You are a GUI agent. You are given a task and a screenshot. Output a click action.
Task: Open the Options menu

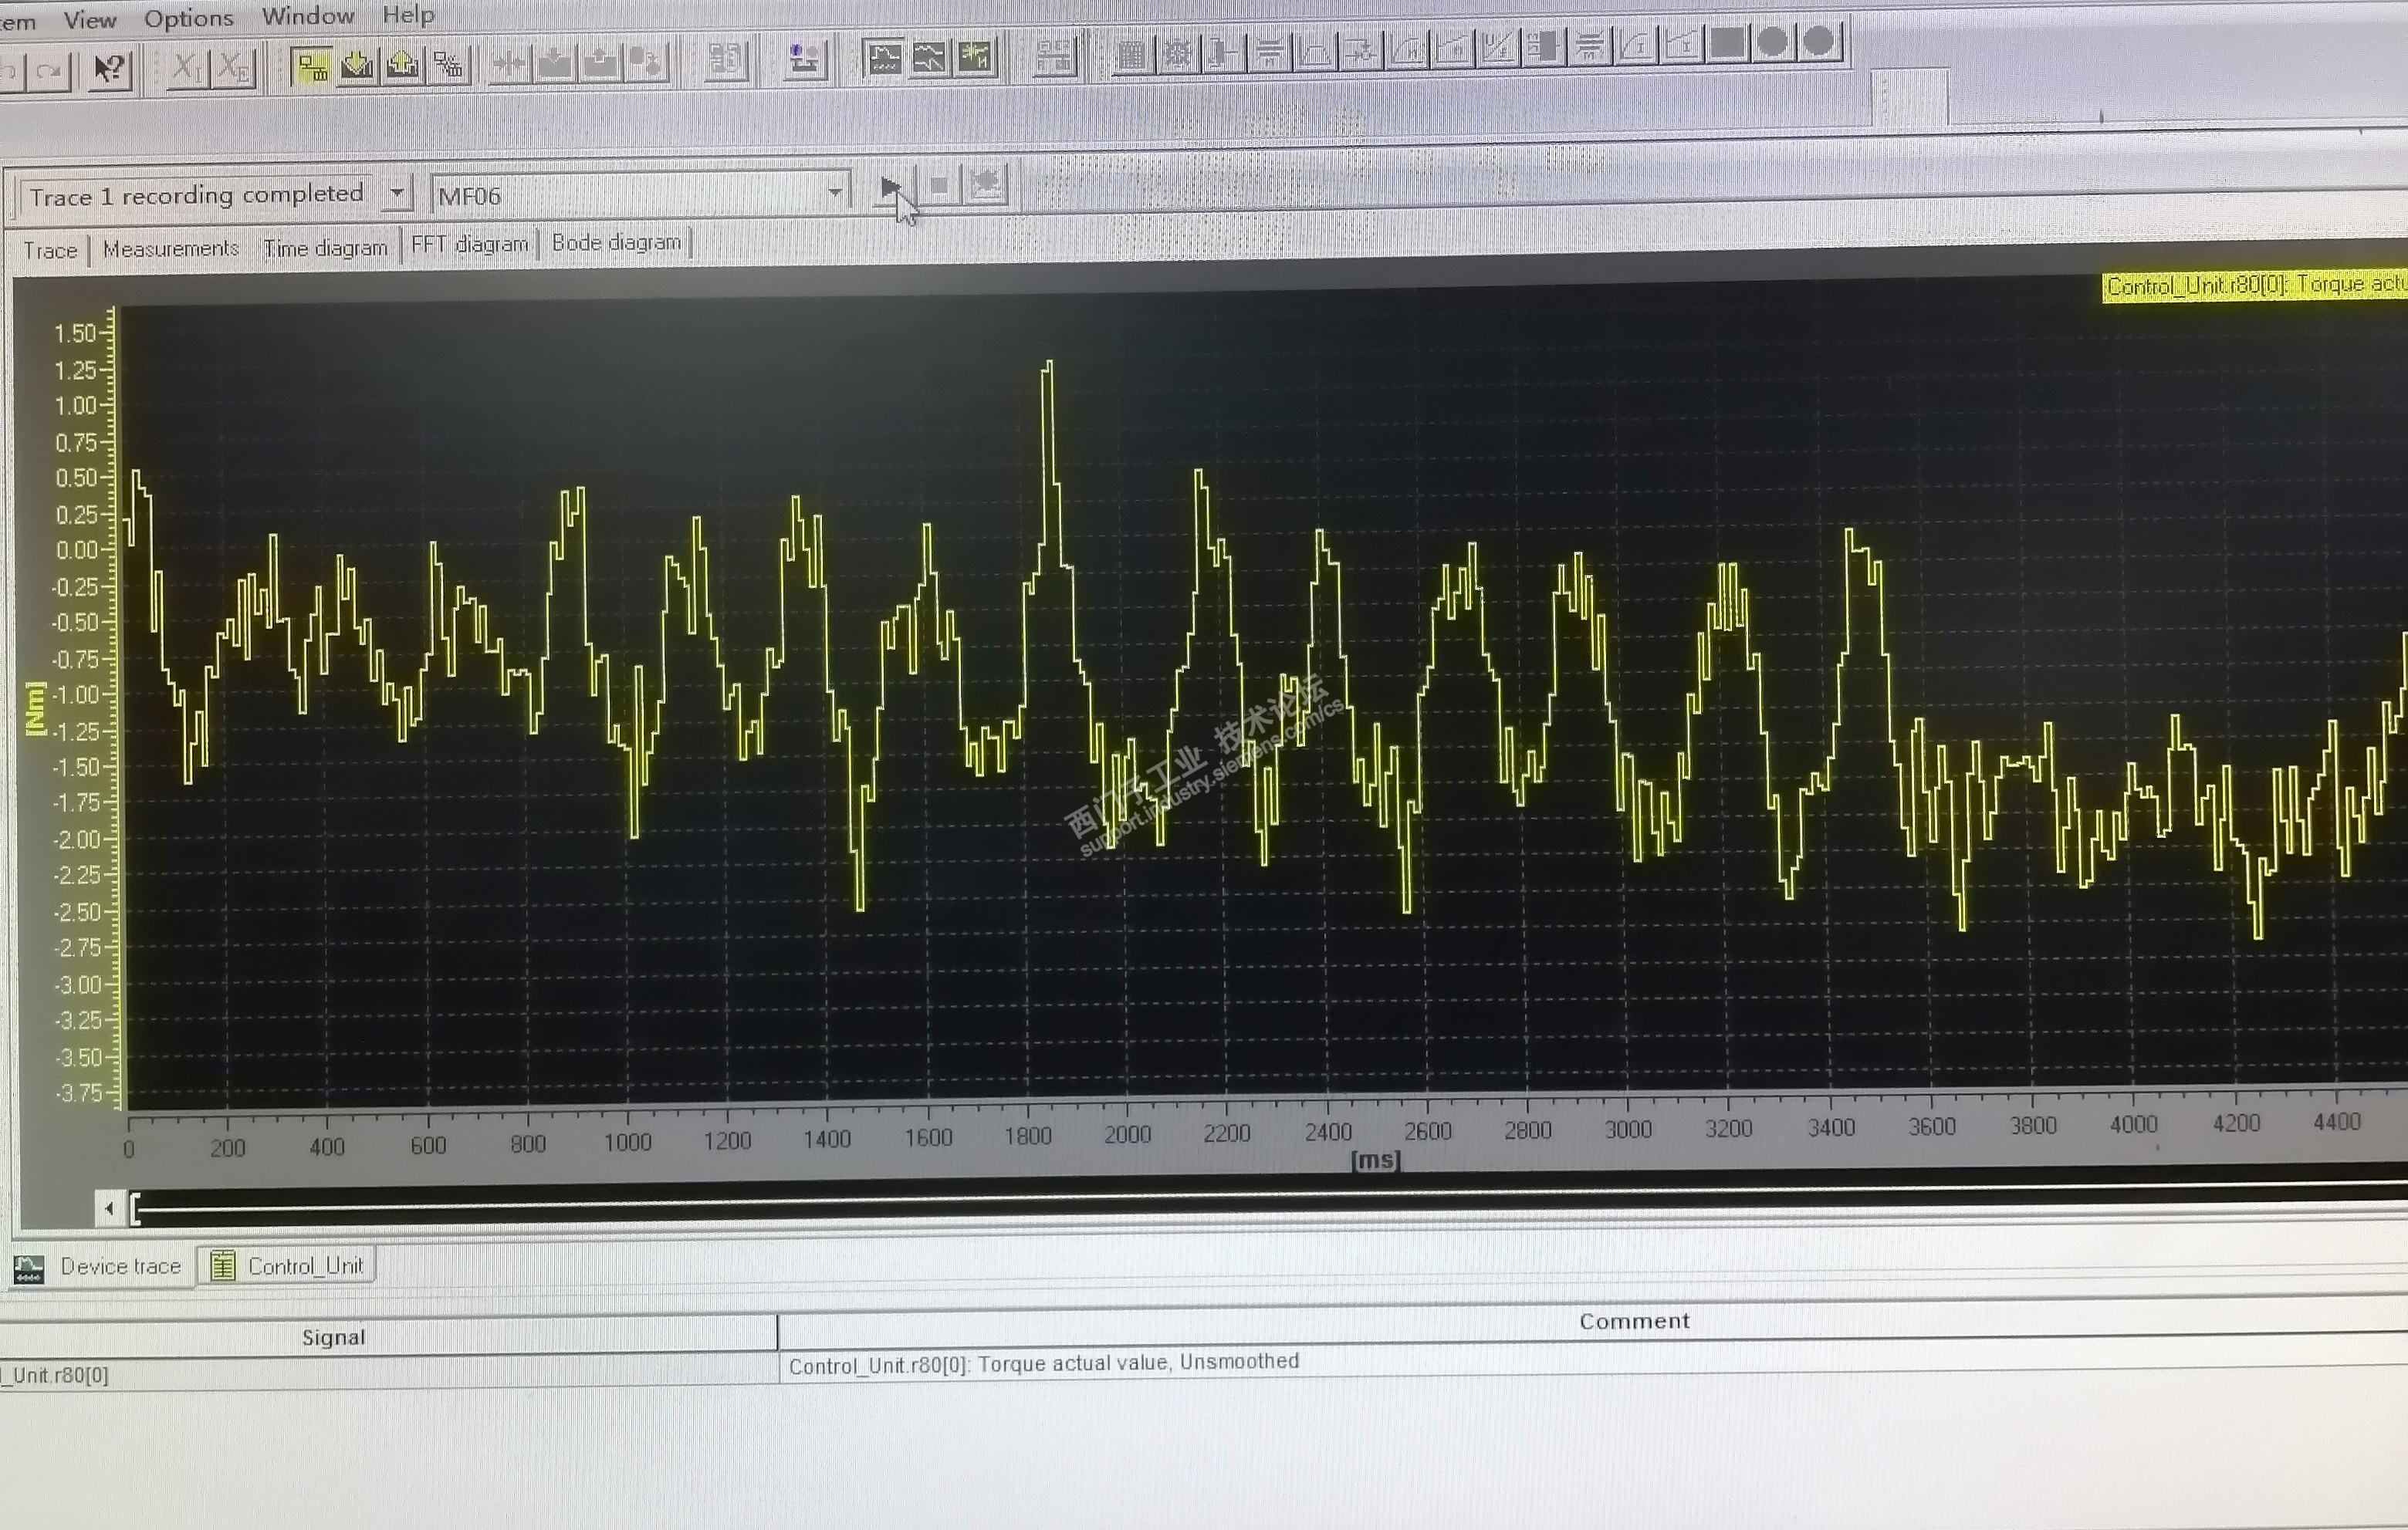[x=188, y=18]
